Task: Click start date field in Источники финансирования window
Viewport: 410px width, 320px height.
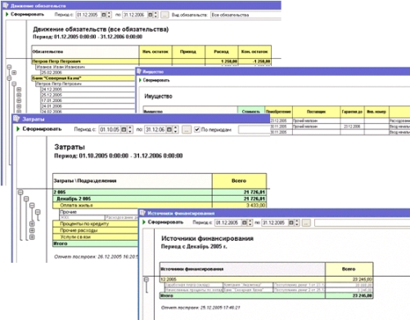Action: [x=228, y=223]
